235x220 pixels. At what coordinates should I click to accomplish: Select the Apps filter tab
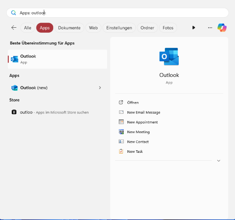pos(44,28)
